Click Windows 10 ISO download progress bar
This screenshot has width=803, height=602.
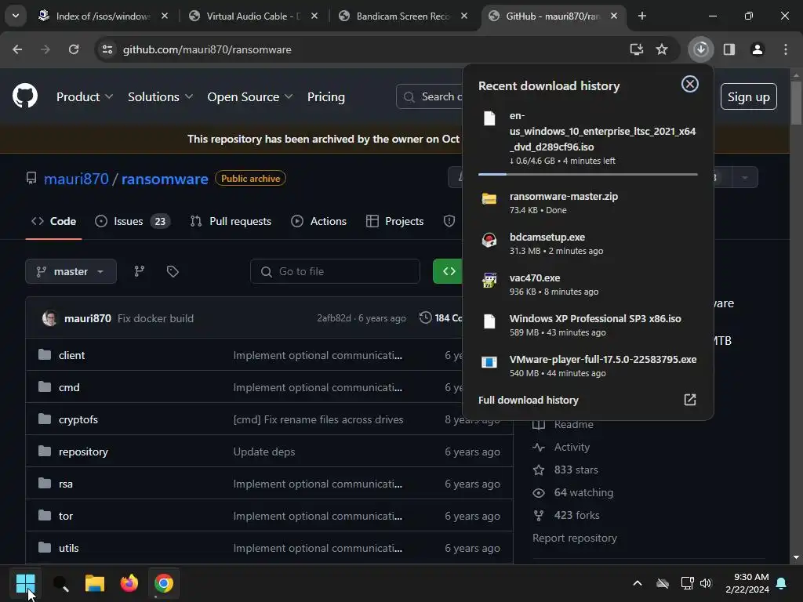pyautogui.click(x=588, y=174)
